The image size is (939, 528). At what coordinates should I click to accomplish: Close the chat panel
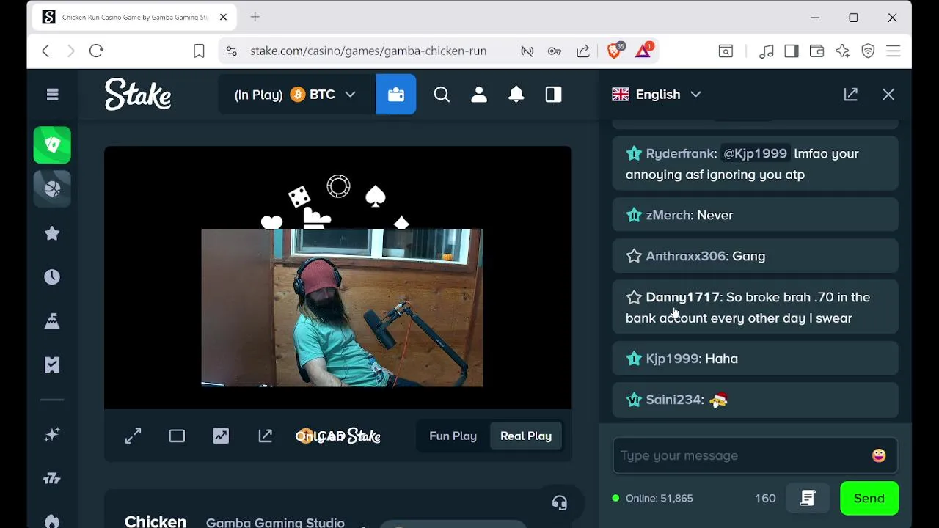(x=888, y=95)
